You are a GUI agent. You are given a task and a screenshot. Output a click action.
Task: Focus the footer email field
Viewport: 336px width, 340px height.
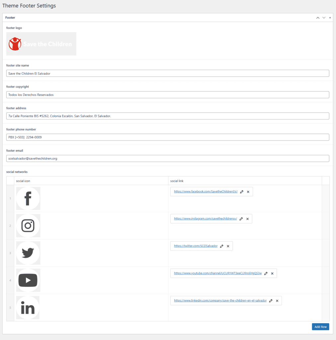pos(168,158)
